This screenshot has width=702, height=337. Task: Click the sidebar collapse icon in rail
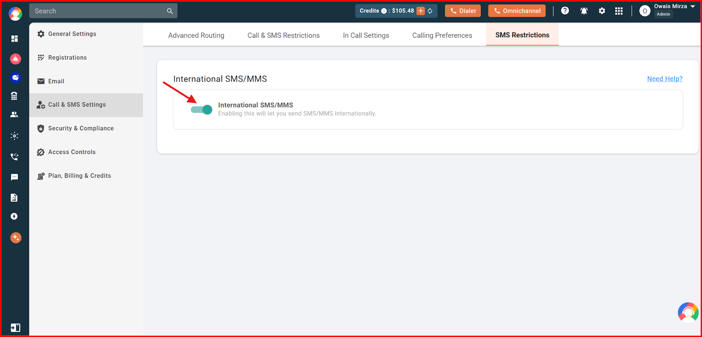pos(15,328)
